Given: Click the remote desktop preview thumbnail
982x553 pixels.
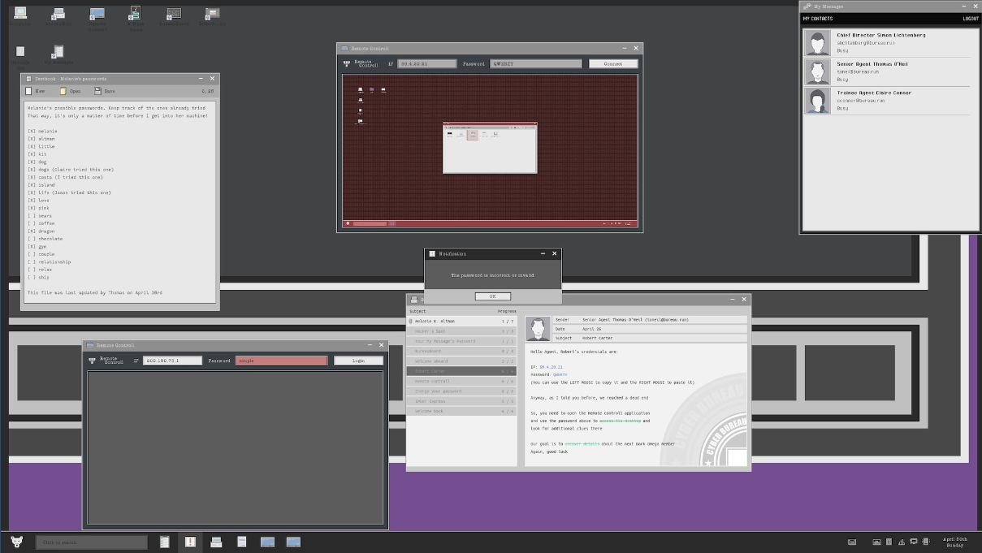Looking at the screenshot, I should [490, 151].
